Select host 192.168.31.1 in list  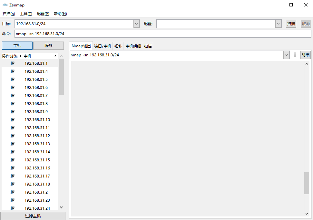30,63
